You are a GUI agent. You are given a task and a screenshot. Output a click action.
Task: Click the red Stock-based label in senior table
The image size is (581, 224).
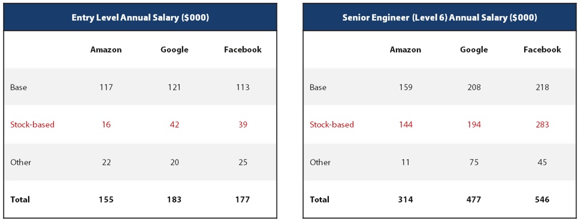332,125
